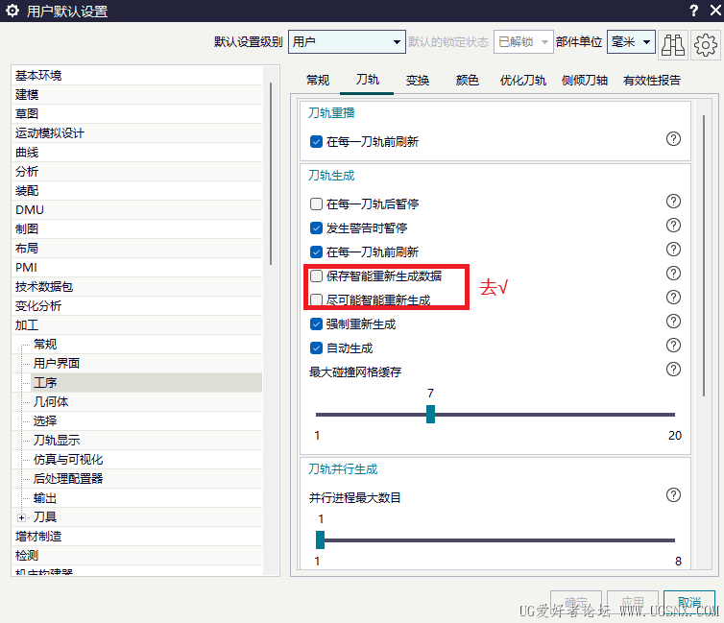
Task: Open help icon for 在每一刀轨后暂停
Action: click(673, 202)
